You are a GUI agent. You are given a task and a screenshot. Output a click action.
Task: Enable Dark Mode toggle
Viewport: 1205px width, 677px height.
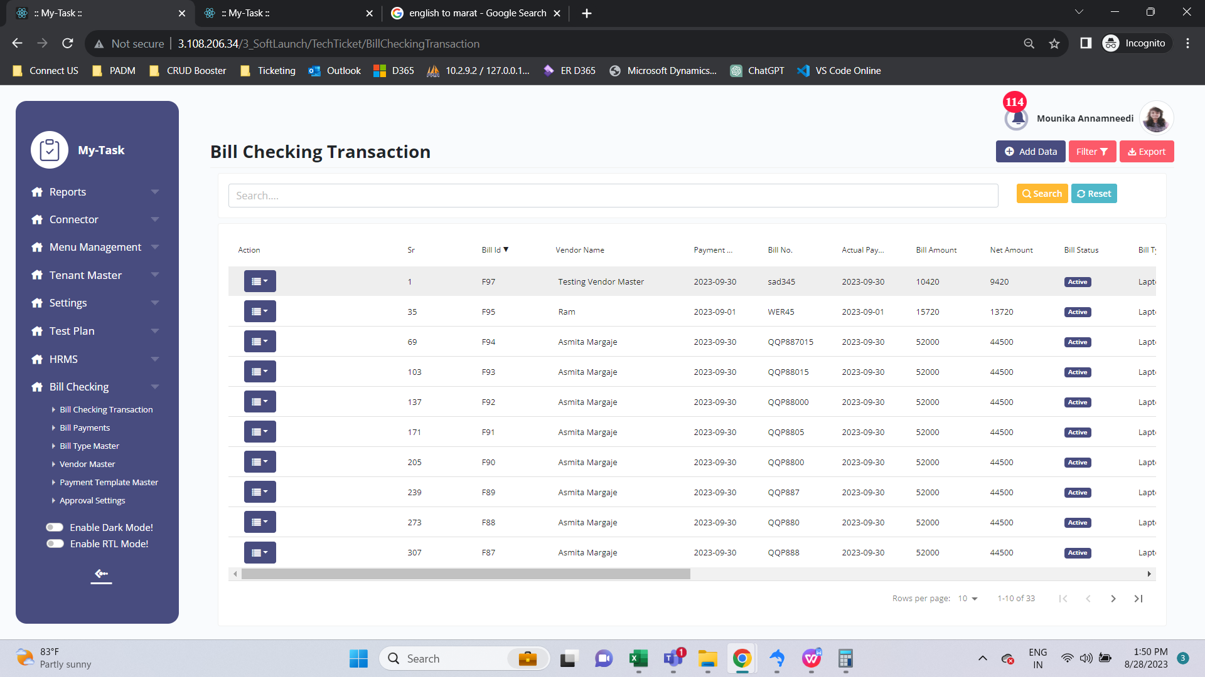click(55, 527)
